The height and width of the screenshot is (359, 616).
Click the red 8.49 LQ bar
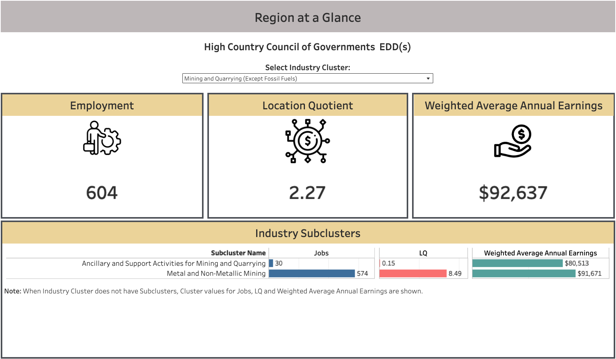point(413,273)
